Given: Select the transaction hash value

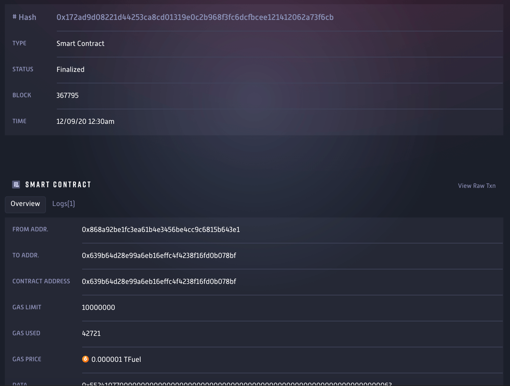Looking at the screenshot, I should tap(195, 18).
